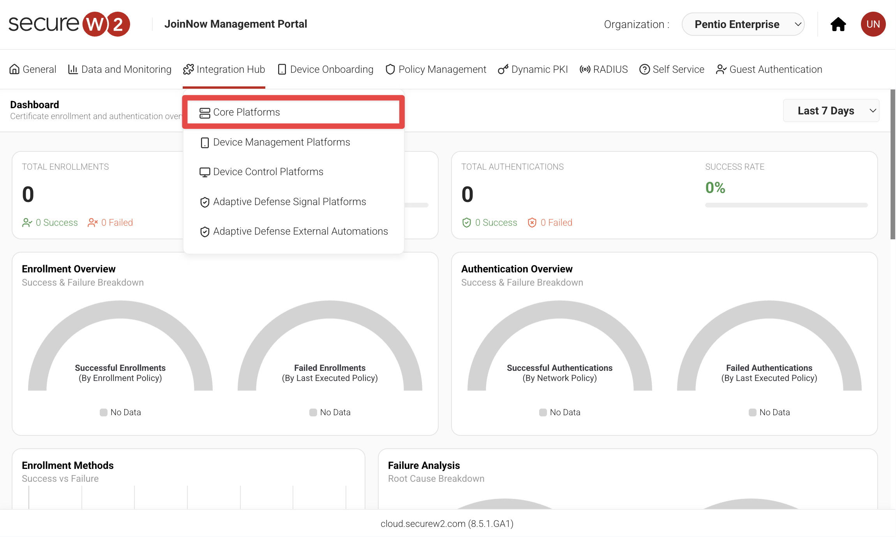This screenshot has width=896, height=537.
Task: Click the Core Platforms server icon
Action: [205, 113]
